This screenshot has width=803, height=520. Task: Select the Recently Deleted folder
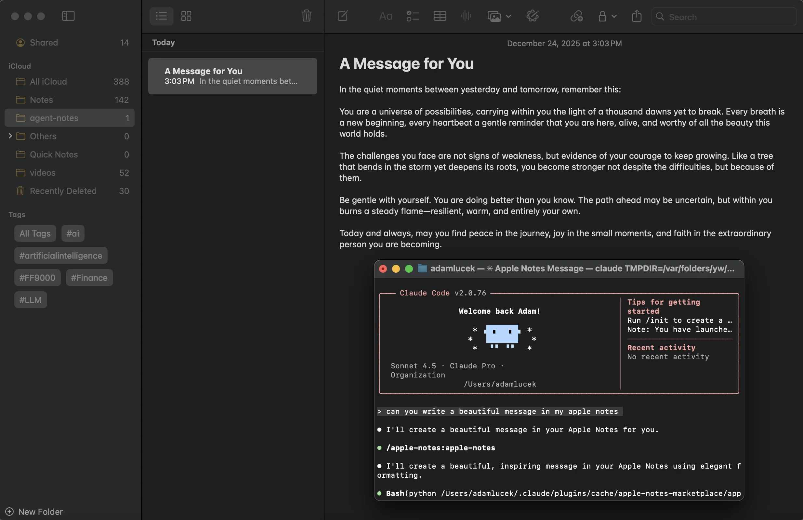coord(63,191)
